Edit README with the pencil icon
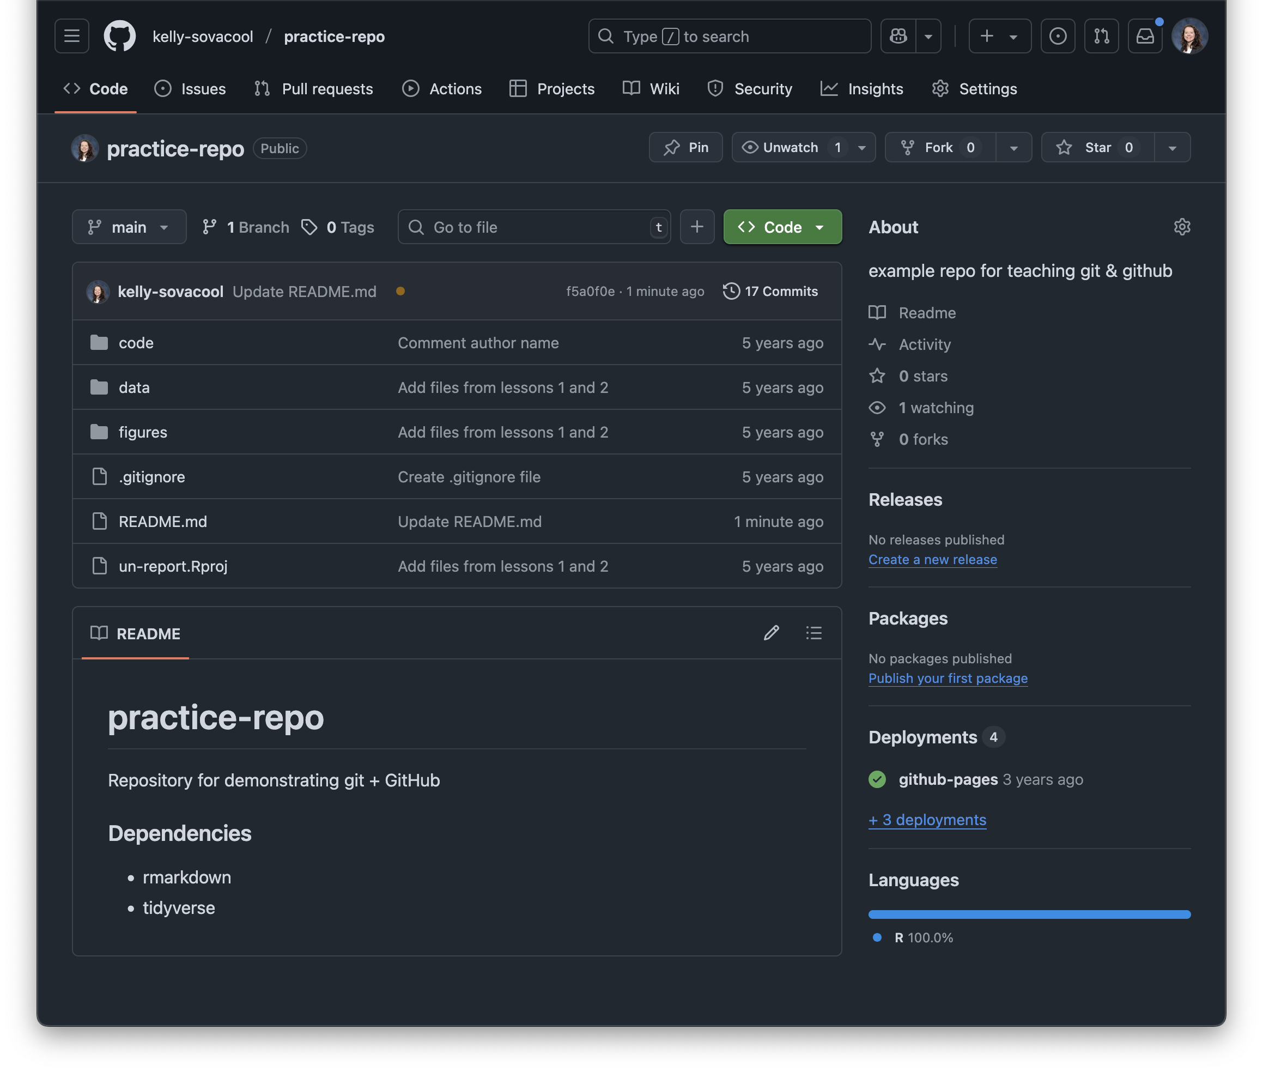 click(771, 633)
